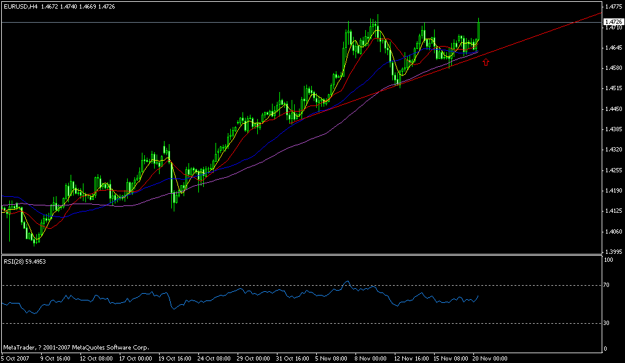Click the 1.4645 price axis label
Image resolution: width=625 pixels, height=363 pixels.
pos(613,48)
